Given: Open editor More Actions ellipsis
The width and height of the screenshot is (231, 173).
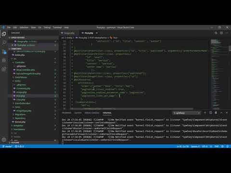Looking at the screenshot, I should [x=226, y=33].
